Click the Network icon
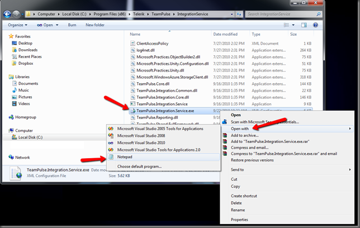The height and width of the screenshot is (228, 360). point(11,157)
